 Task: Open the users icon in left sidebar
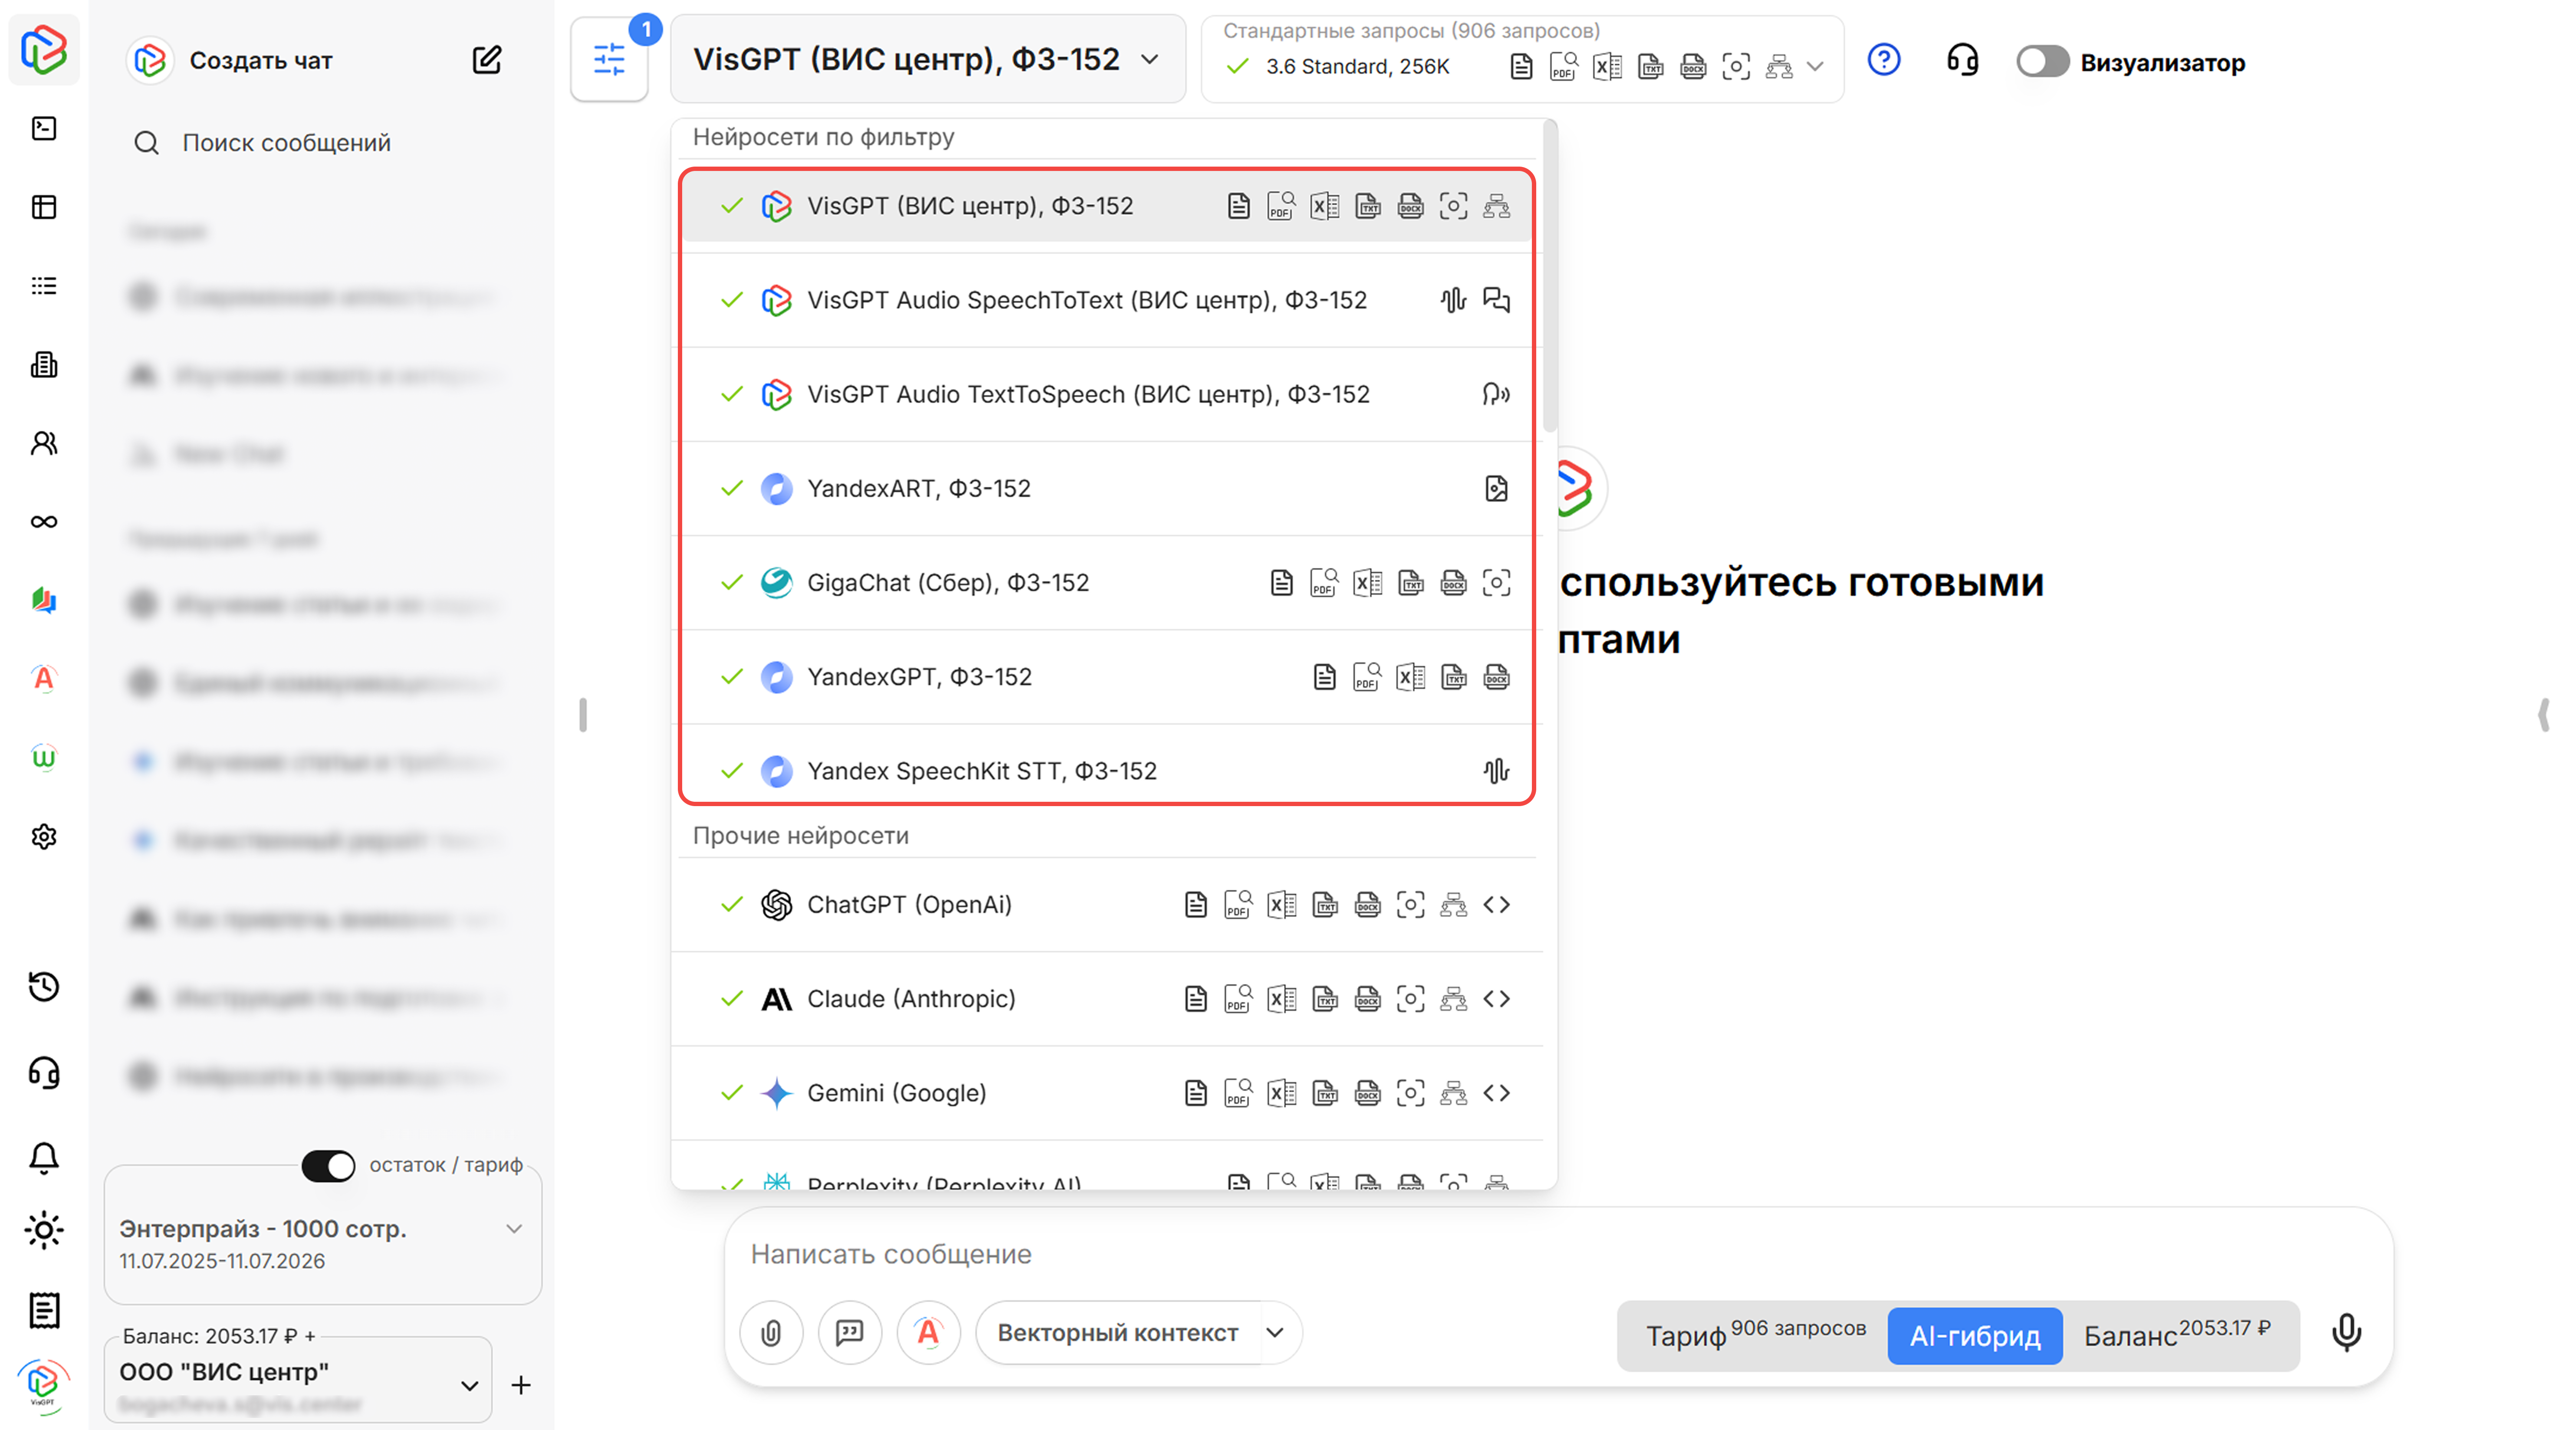click(44, 443)
